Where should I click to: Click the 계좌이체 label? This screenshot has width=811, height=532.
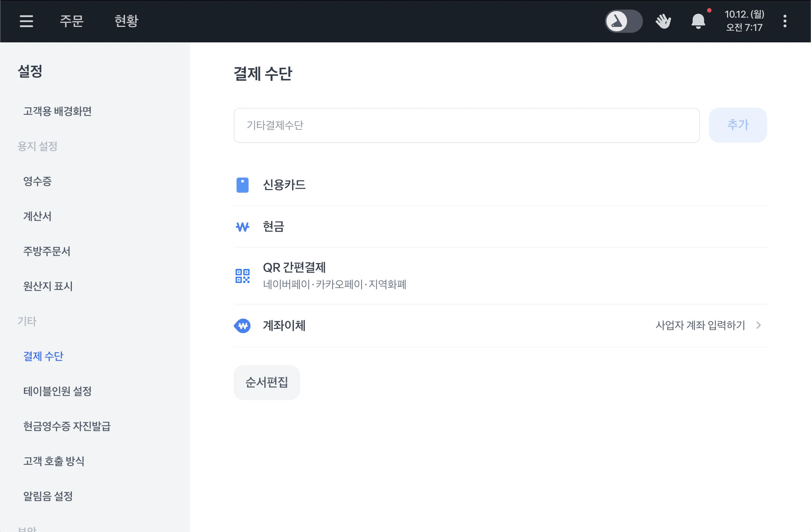[x=284, y=326]
